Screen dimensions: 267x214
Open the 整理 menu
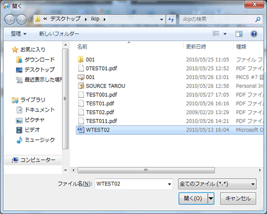[19, 34]
